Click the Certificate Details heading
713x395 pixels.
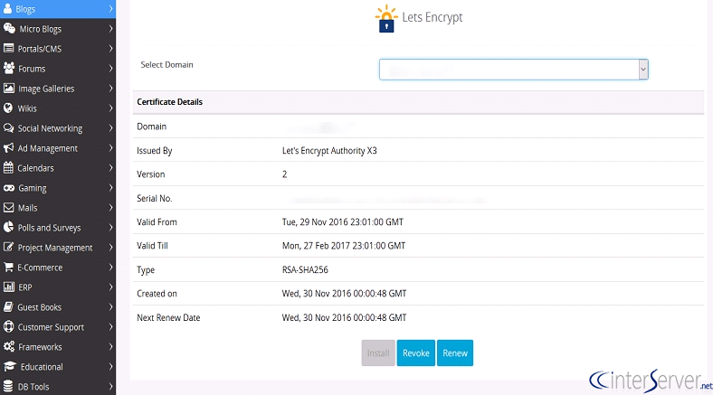click(x=169, y=102)
